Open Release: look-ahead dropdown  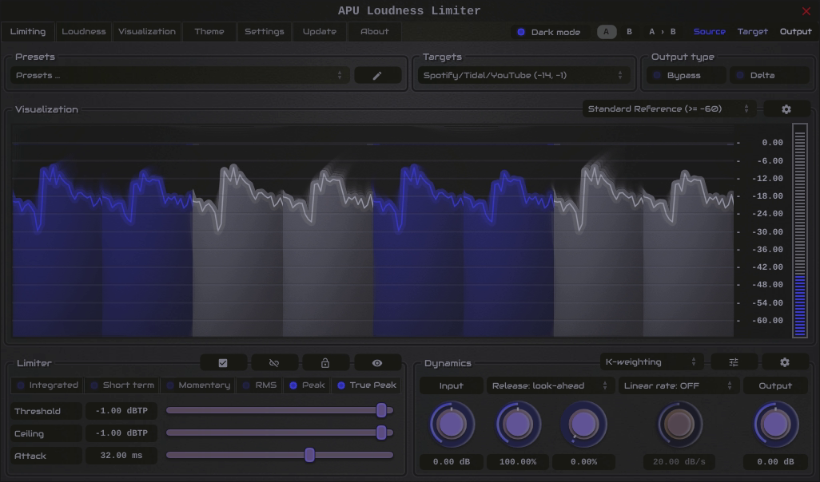(550, 386)
